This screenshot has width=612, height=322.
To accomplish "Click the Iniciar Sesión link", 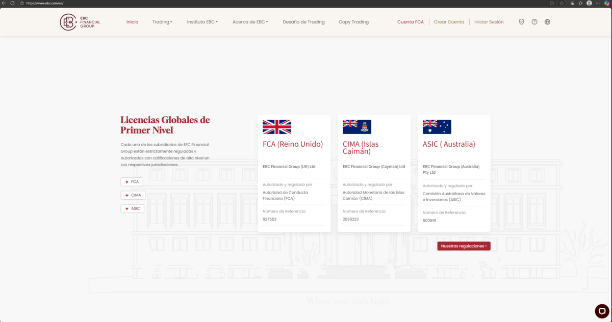I will 489,22.
